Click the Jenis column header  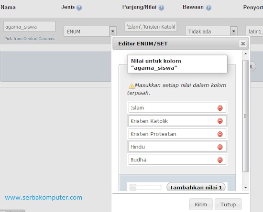pos(68,7)
